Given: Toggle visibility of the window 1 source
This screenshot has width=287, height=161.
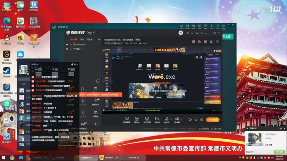Looking at the screenshot, I should coord(67,49).
